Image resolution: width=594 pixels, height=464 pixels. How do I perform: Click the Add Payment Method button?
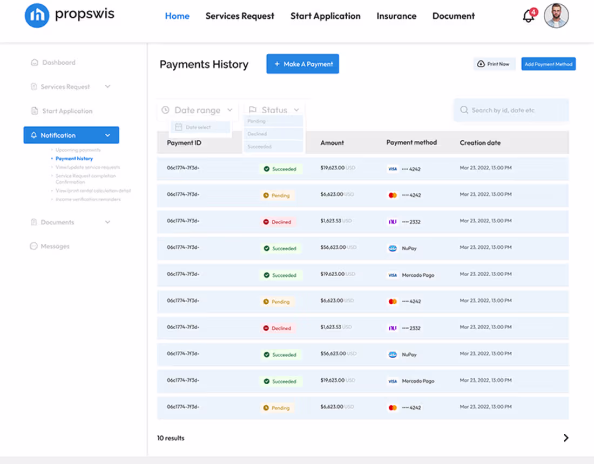coord(549,64)
